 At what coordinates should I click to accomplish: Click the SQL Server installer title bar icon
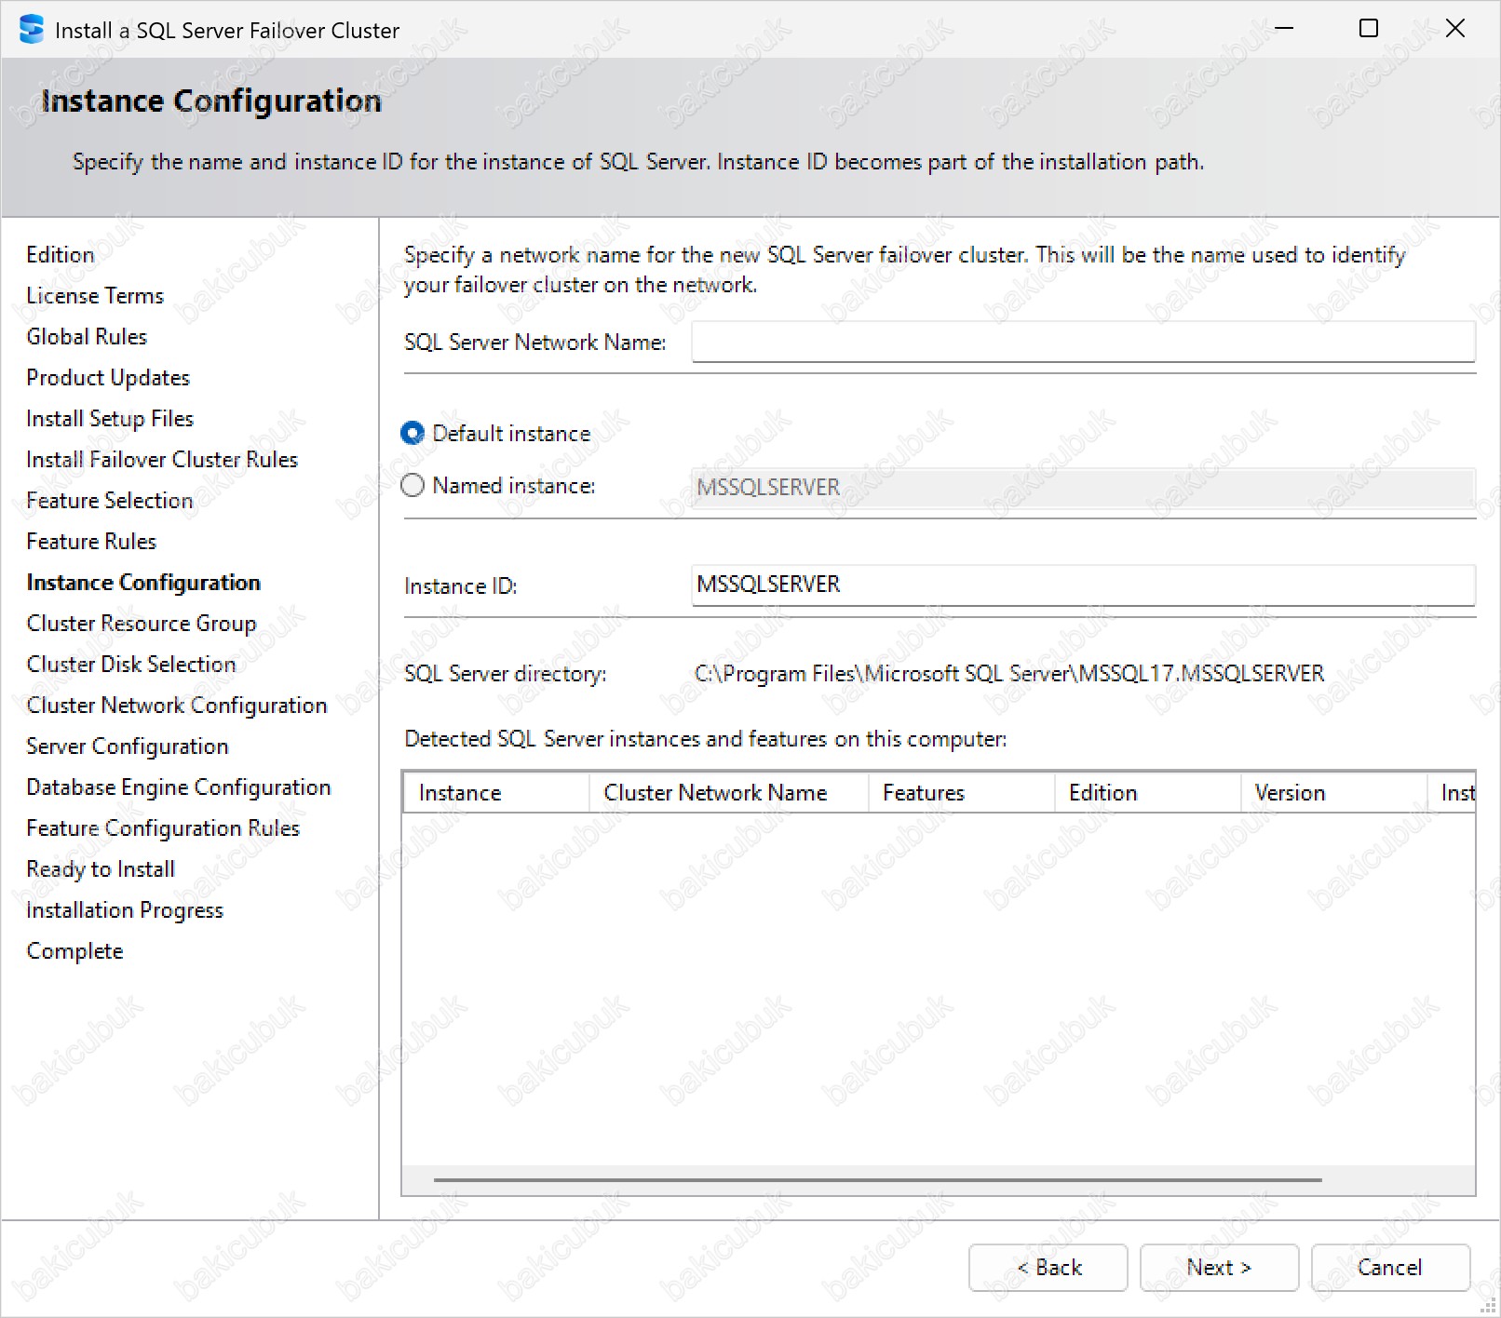[31, 30]
